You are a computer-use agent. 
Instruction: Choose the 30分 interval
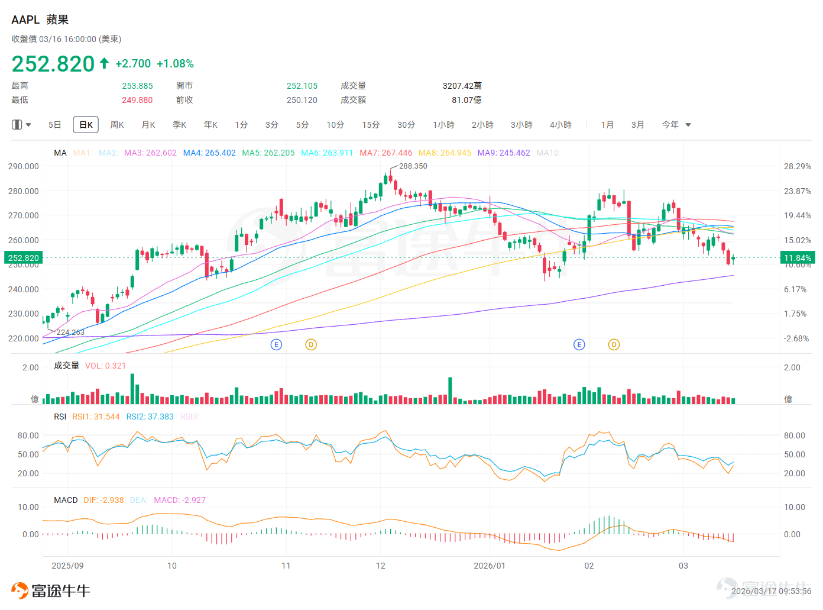click(x=406, y=125)
